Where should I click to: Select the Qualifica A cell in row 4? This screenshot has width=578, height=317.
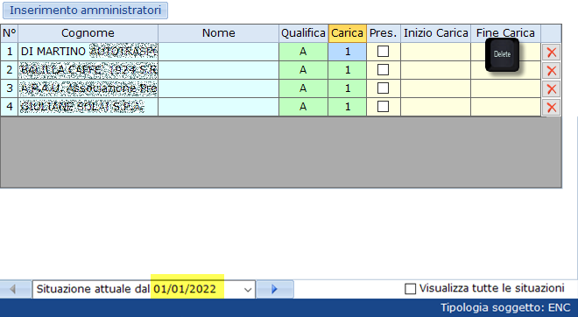(303, 107)
